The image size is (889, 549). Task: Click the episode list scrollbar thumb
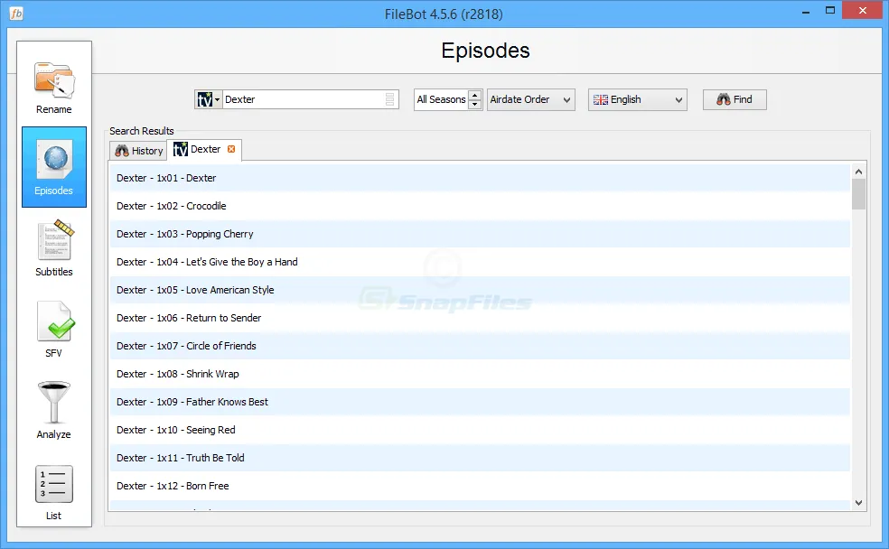tap(858, 194)
